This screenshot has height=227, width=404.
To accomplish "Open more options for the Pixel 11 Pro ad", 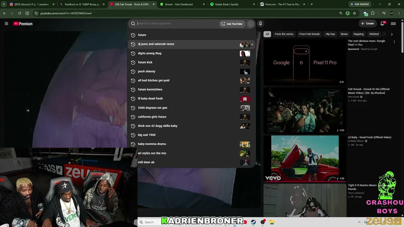I will pos(394,42).
